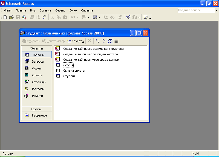Switch to the Details view

pyautogui.click(x=116, y=41)
